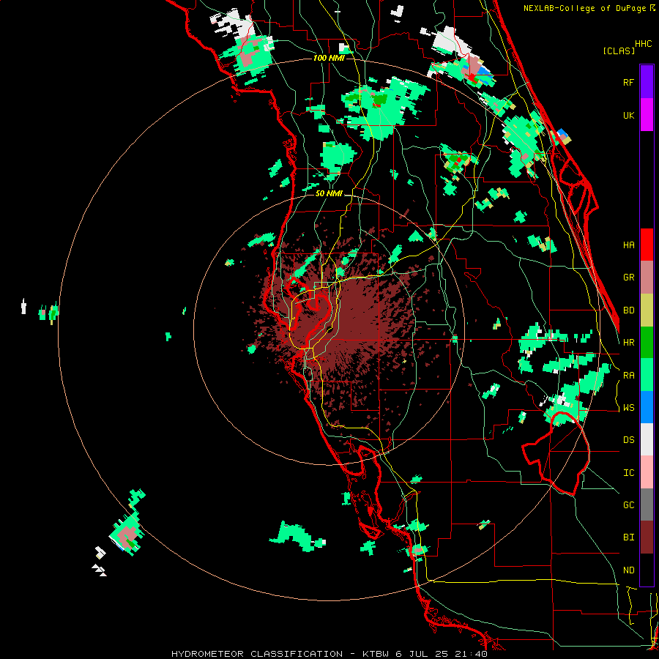Click the [CLAS] unit label
Image resolution: width=659 pixels, height=659 pixels.
(x=619, y=51)
